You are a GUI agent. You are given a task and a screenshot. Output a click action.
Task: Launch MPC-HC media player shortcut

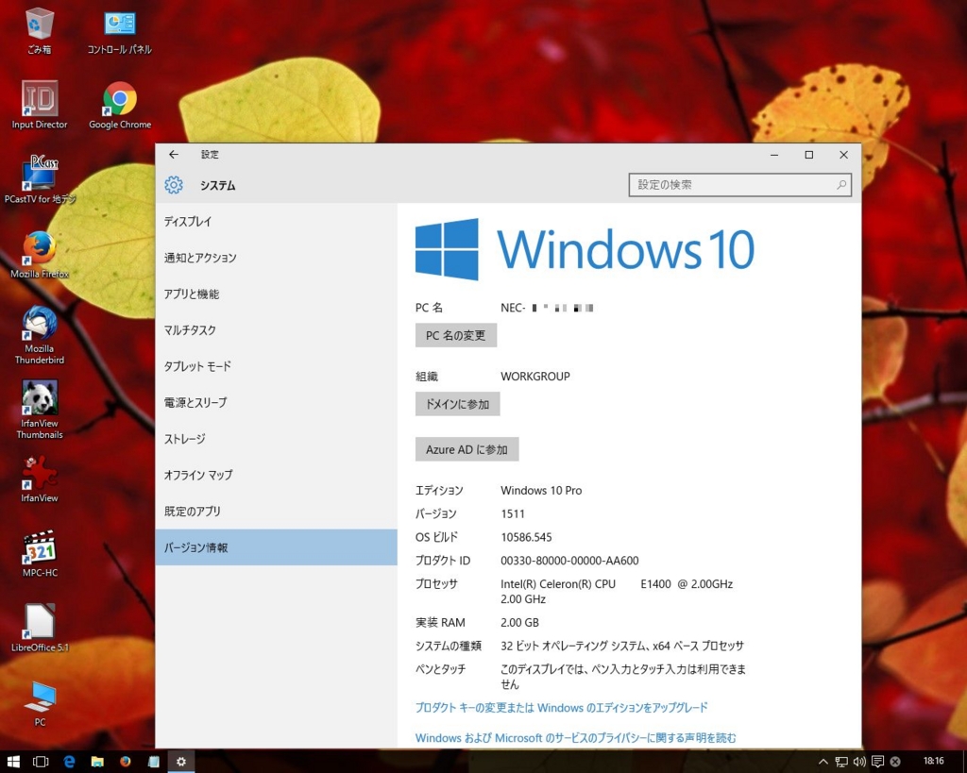pyautogui.click(x=40, y=553)
